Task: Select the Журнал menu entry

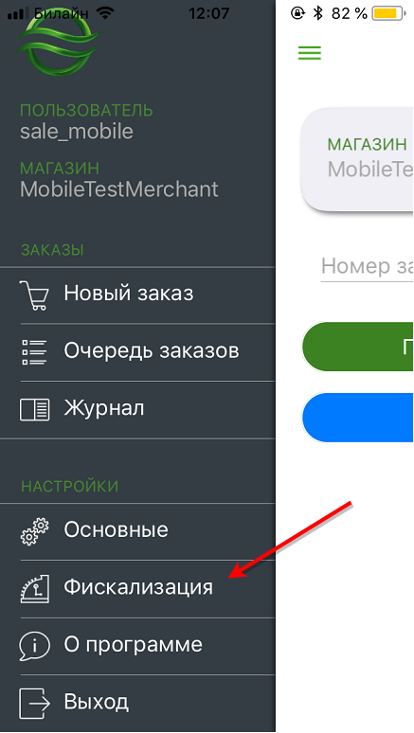Action: coord(137,409)
